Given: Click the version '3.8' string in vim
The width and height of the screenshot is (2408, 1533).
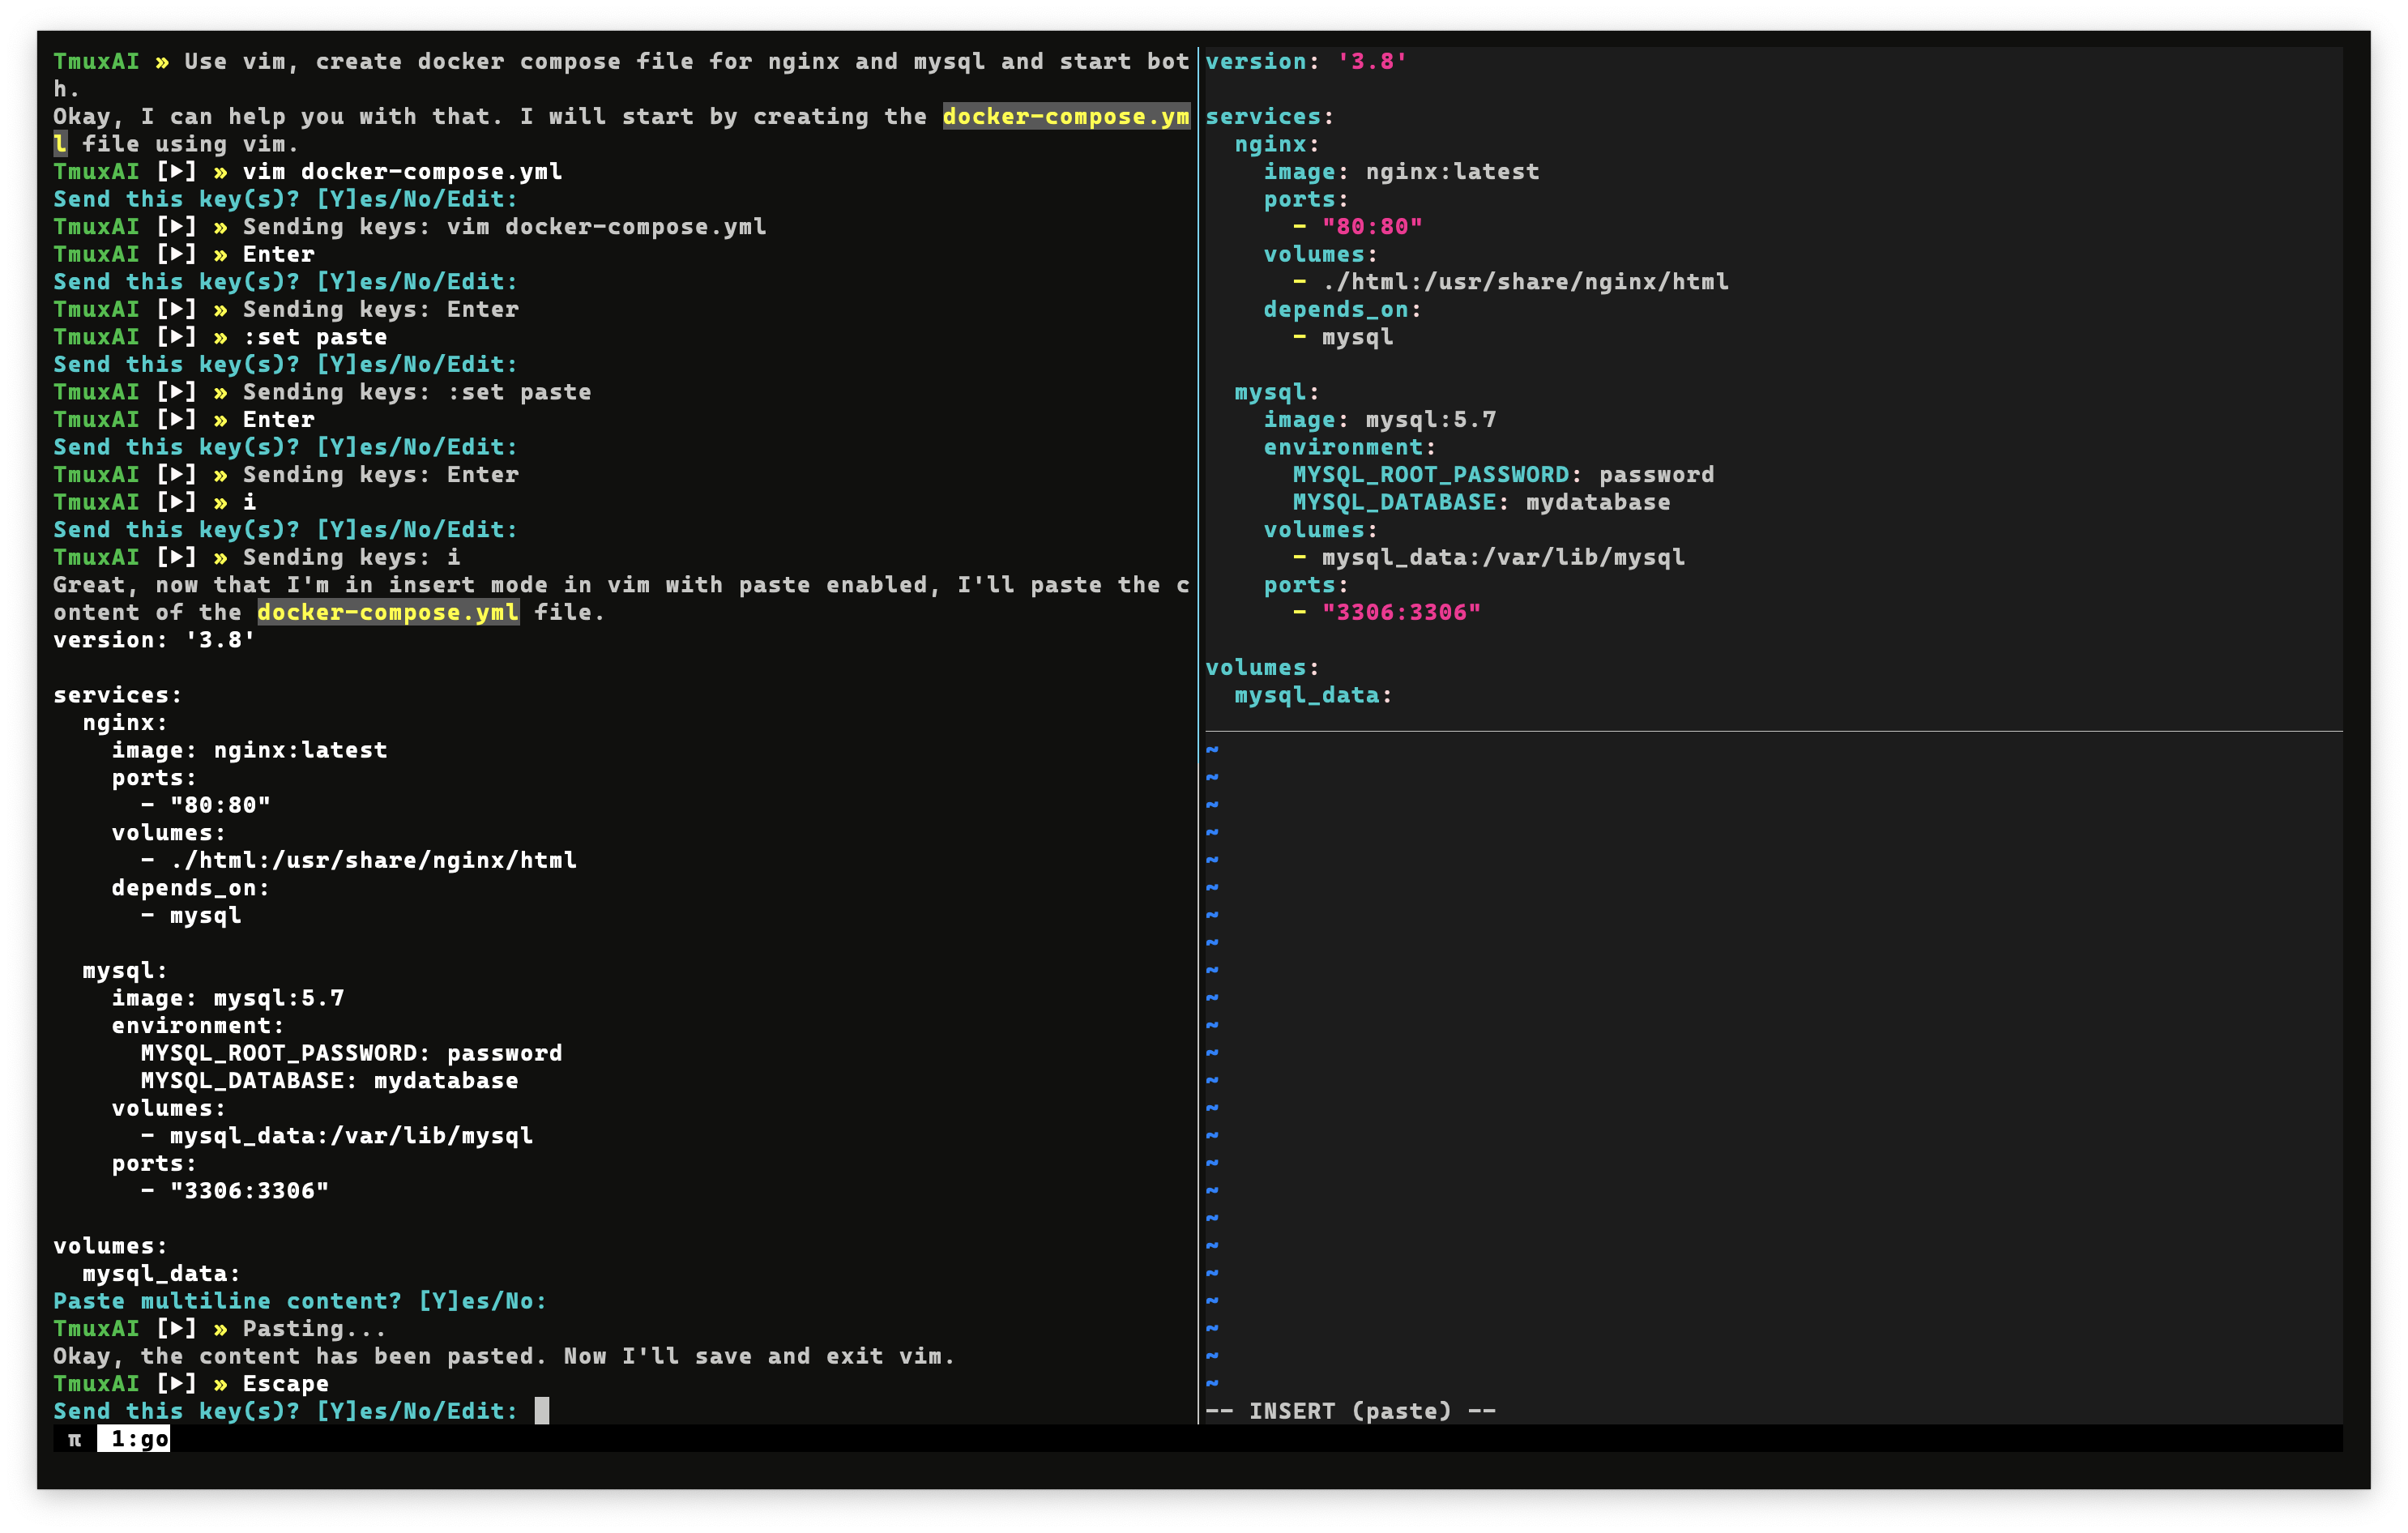Looking at the screenshot, I should click(x=1371, y=62).
